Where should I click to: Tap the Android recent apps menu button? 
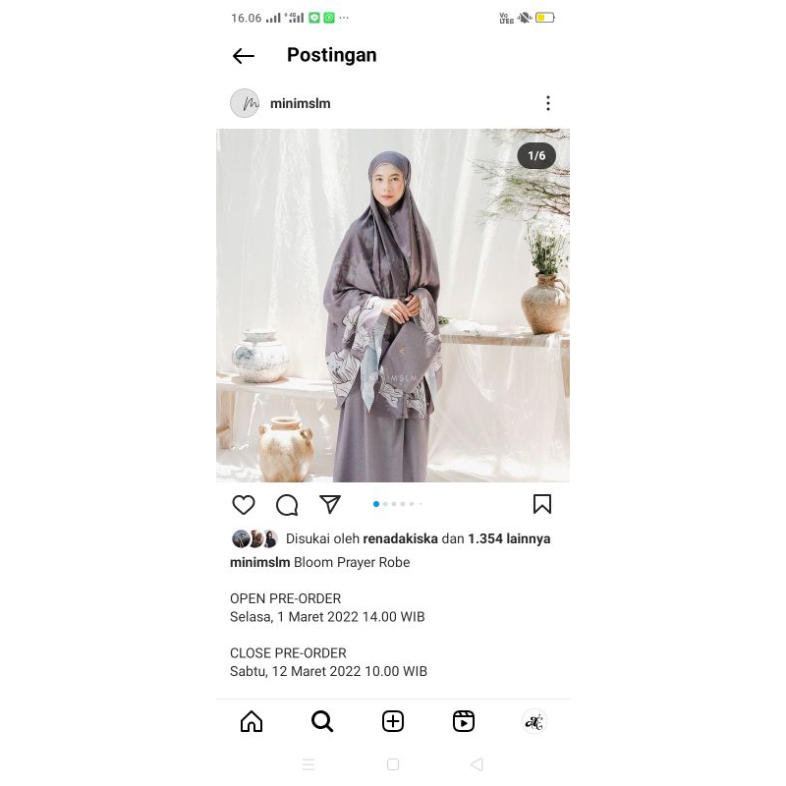tap(309, 764)
